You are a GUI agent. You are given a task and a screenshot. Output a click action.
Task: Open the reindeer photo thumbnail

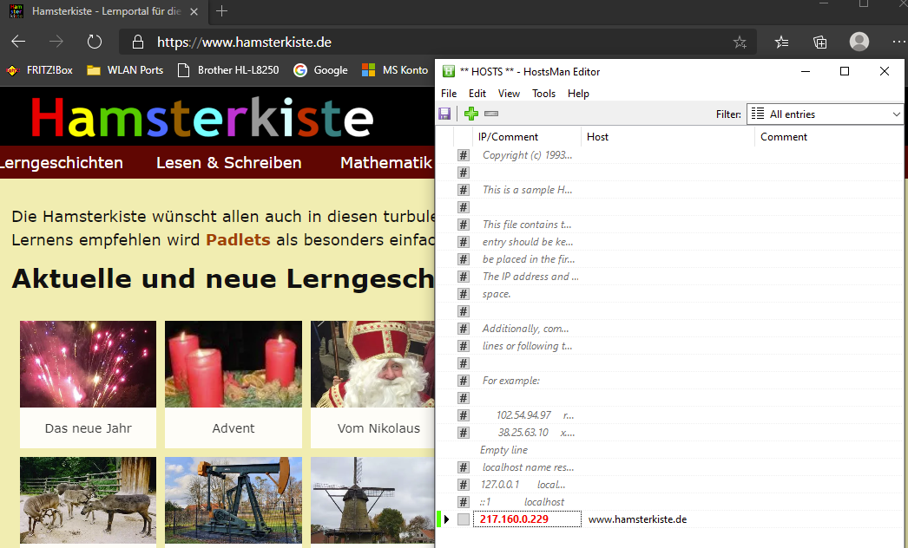88,500
